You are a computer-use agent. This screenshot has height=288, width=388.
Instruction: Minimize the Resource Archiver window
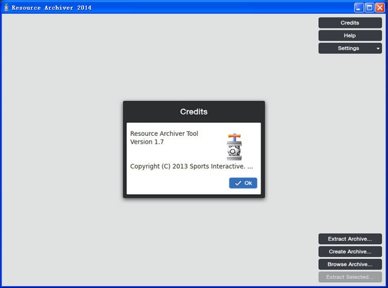tap(359, 8)
